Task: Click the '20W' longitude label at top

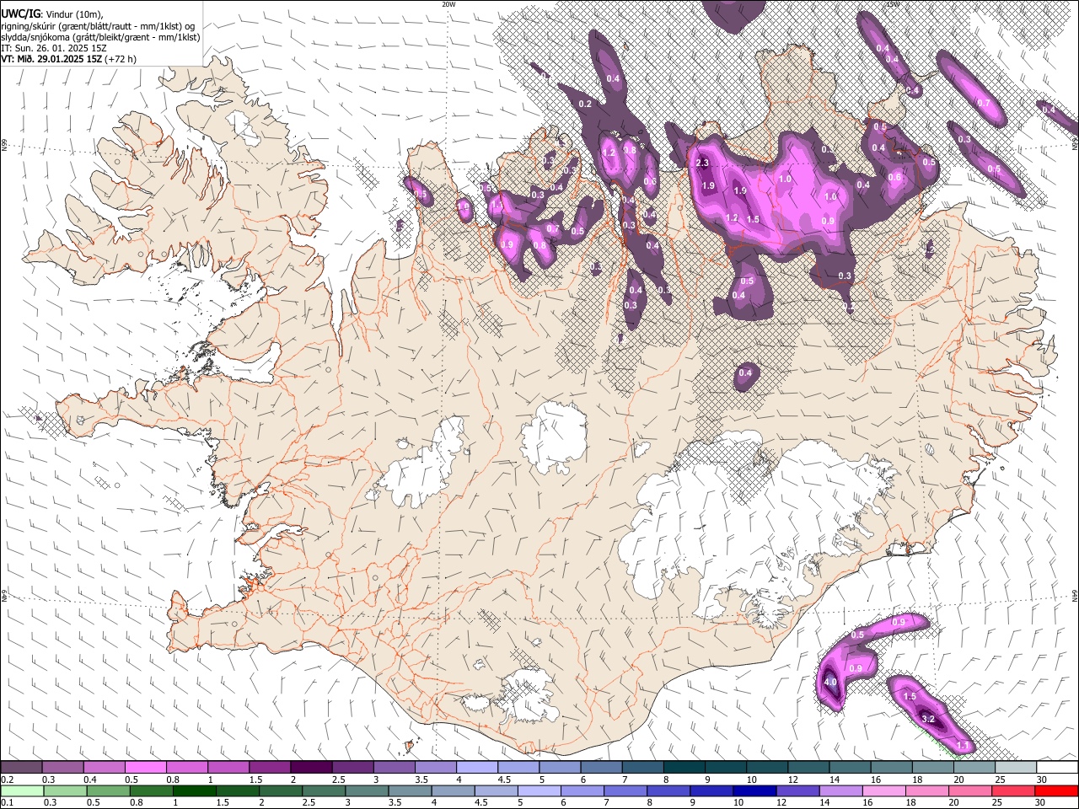Action: coord(448,4)
